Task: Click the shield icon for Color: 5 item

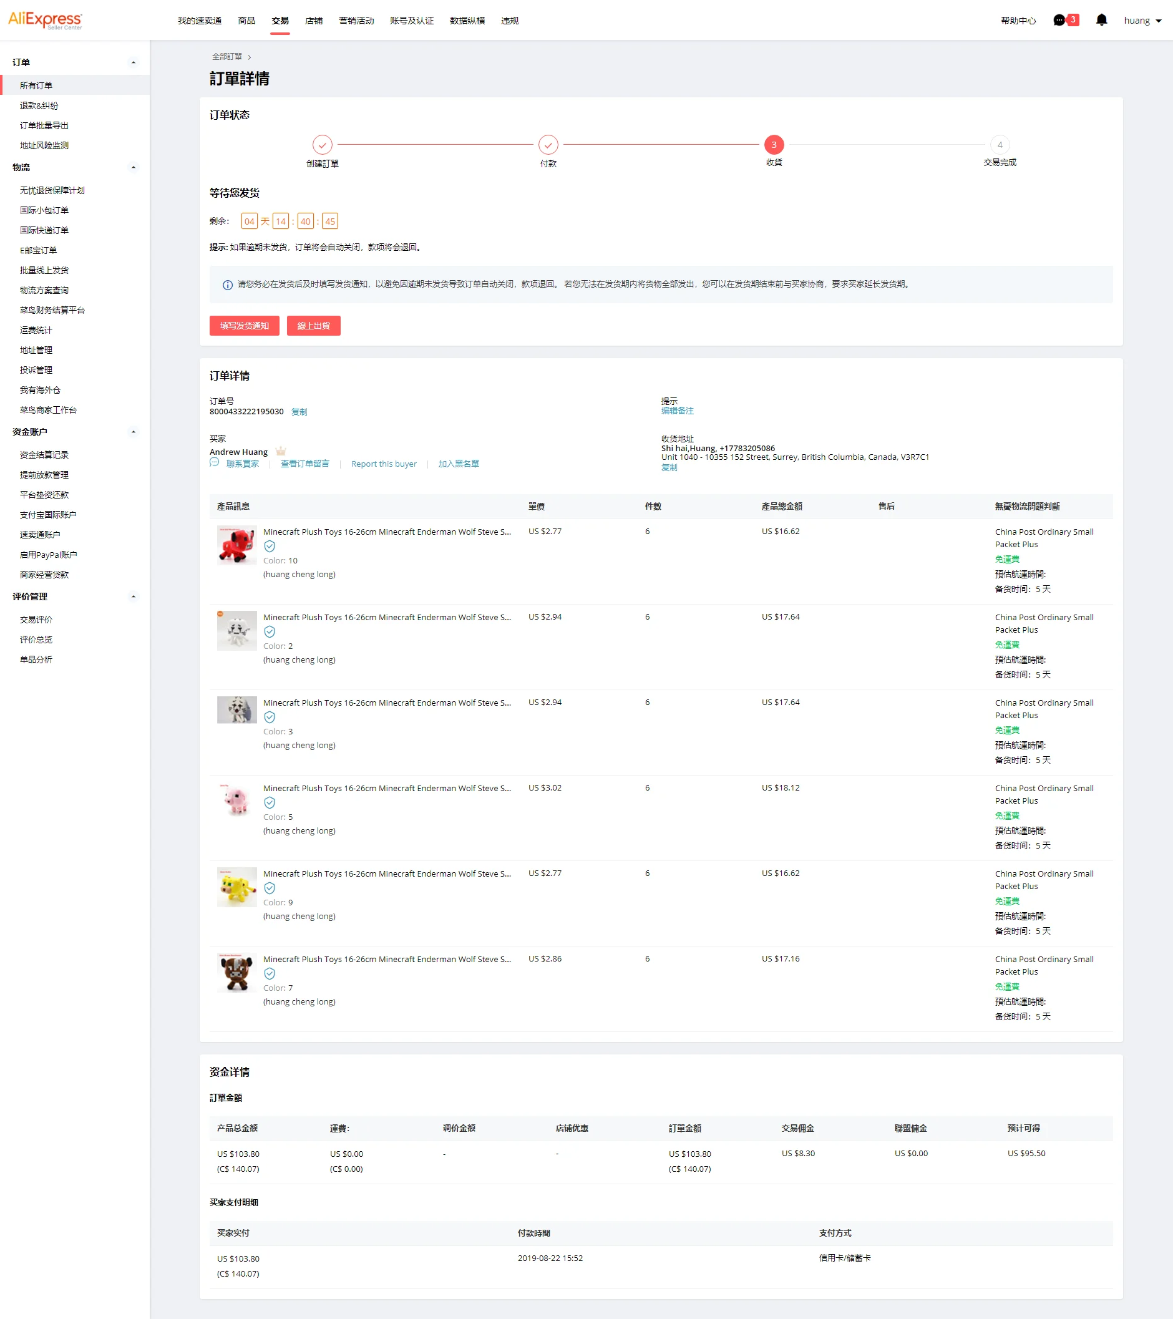Action: pyautogui.click(x=270, y=803)
